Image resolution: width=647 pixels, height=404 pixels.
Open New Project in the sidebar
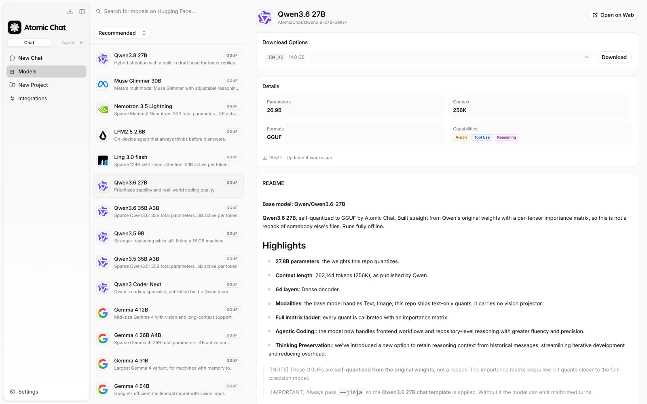47,85
